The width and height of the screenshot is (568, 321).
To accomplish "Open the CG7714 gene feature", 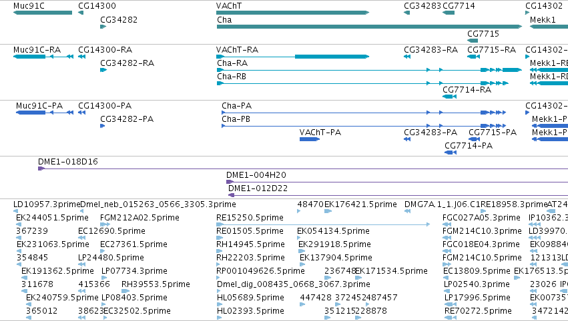I will 449,13.
